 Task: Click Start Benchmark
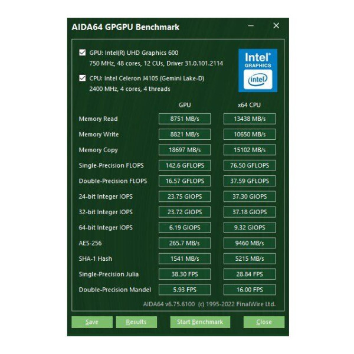(x=200, y=322)
